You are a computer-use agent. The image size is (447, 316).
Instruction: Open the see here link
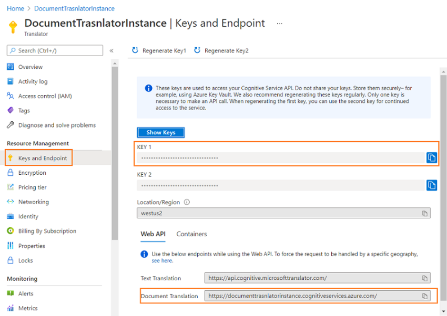coord(162,260)
